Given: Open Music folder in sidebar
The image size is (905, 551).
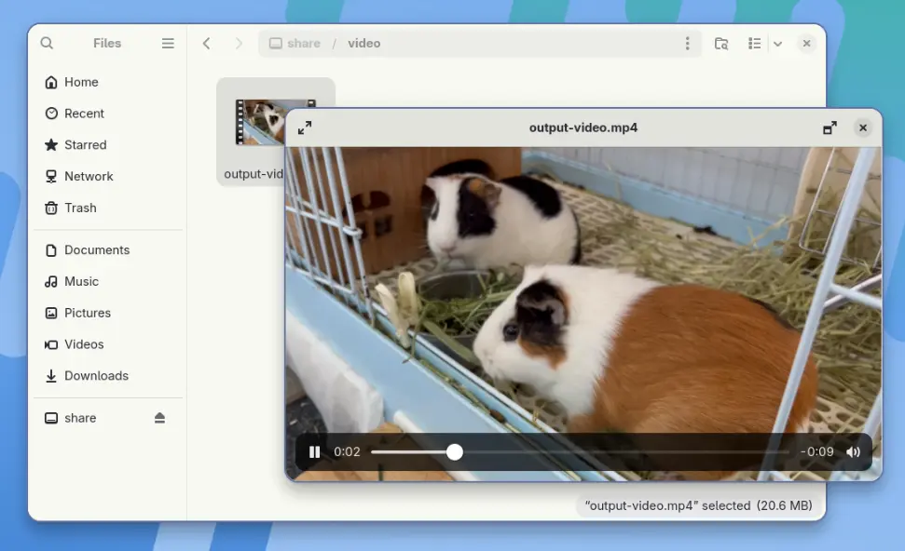Looking at the screenshot, I should [x=108, y=281].
